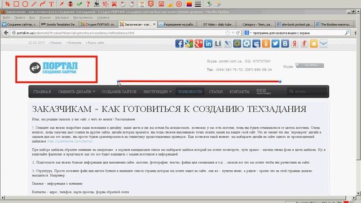Open КОНТАКТЫ nav item

239,91
